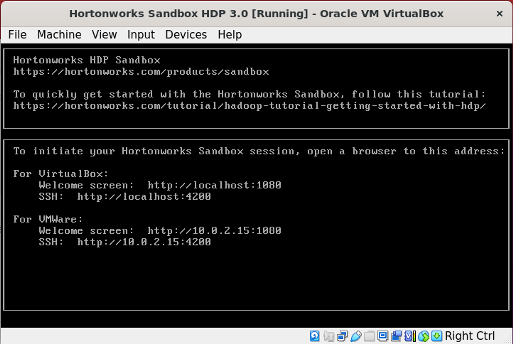Click the USB devices status icon
This screenshot has width=513, height=344.
[356, 336]
